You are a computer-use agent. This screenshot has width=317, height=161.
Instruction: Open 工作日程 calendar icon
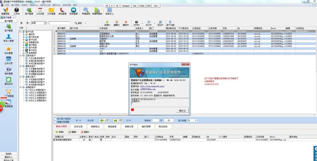click(x=40, y=11)
